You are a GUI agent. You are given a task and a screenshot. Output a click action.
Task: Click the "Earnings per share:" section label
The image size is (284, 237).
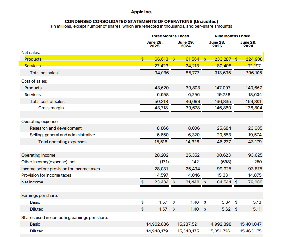[x=39, y=196]
